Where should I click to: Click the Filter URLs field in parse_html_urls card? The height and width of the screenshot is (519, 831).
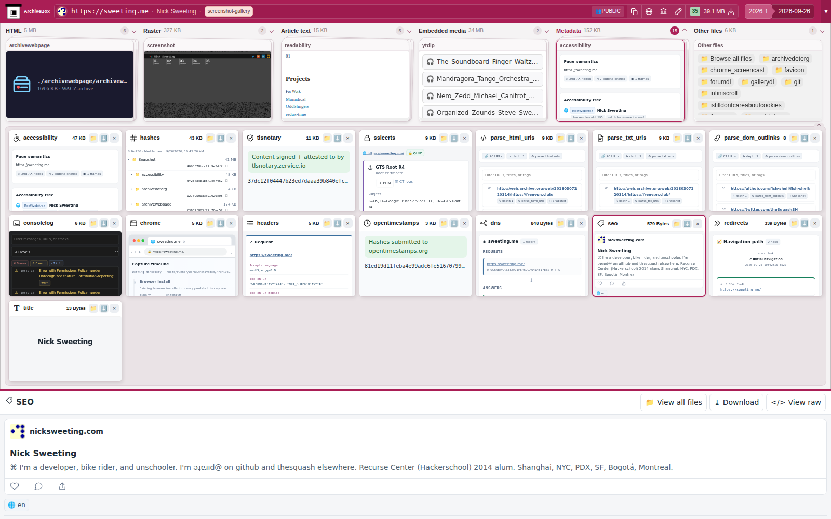coord(532,175)
